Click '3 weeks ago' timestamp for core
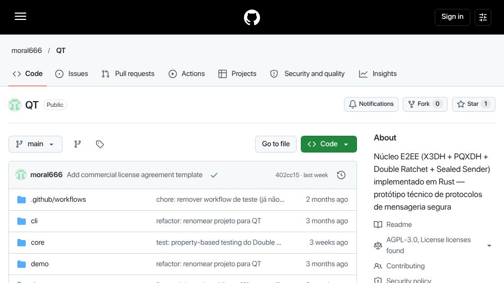The width and height of the screenshot is (504, 283). (329, 243)
